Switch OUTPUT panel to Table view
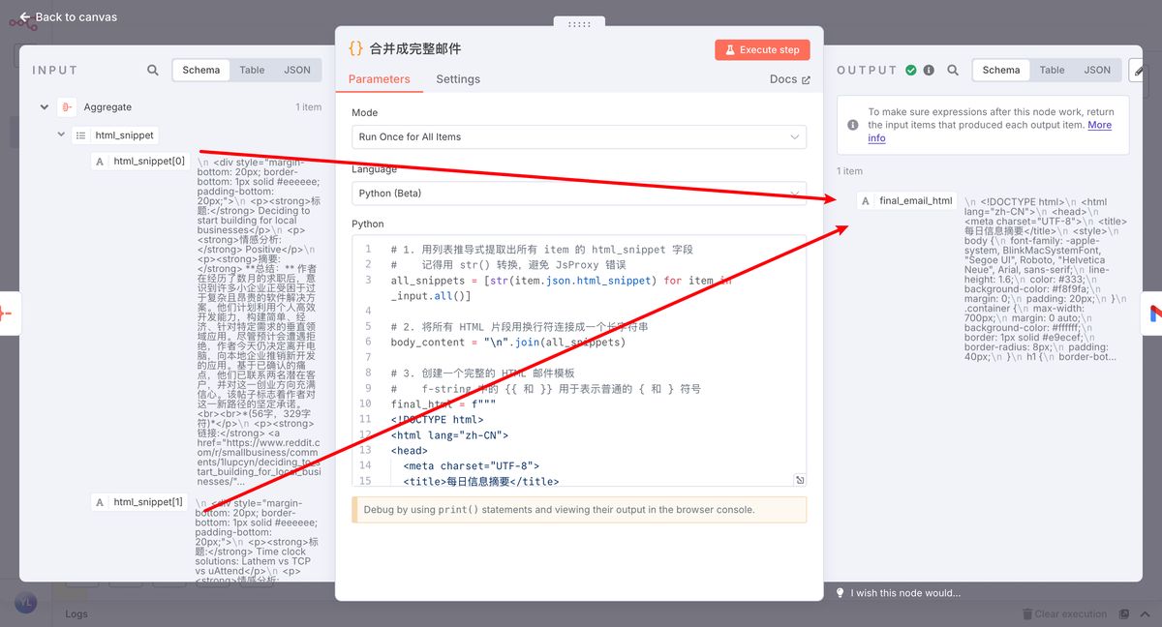Image resolution: width=1162 pixels, height=627 pixels. (1052, 70)
